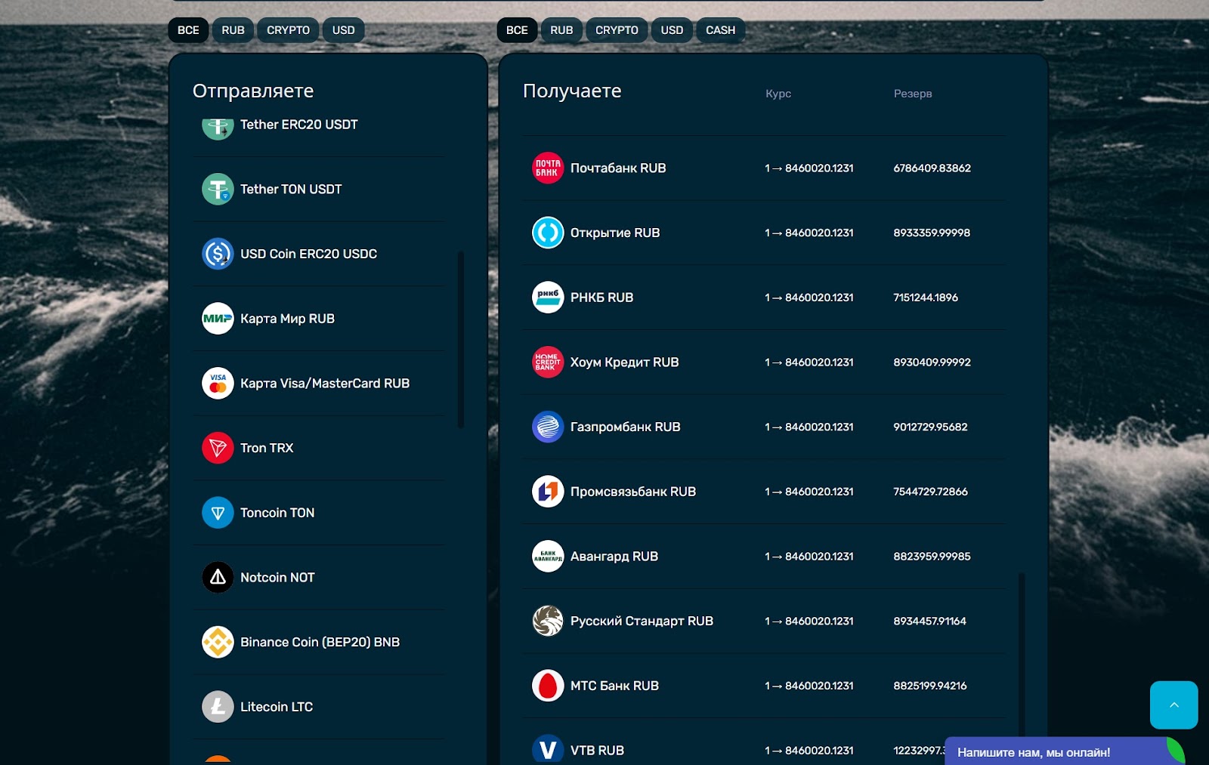
Task: Choose Notcoin NOT to send
Action: (x=319, y=578)
